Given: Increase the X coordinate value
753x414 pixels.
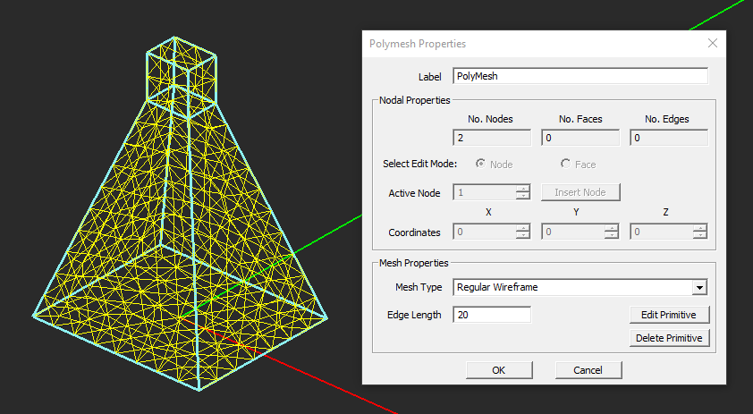Looking at the screenshot, I should 523,228.
